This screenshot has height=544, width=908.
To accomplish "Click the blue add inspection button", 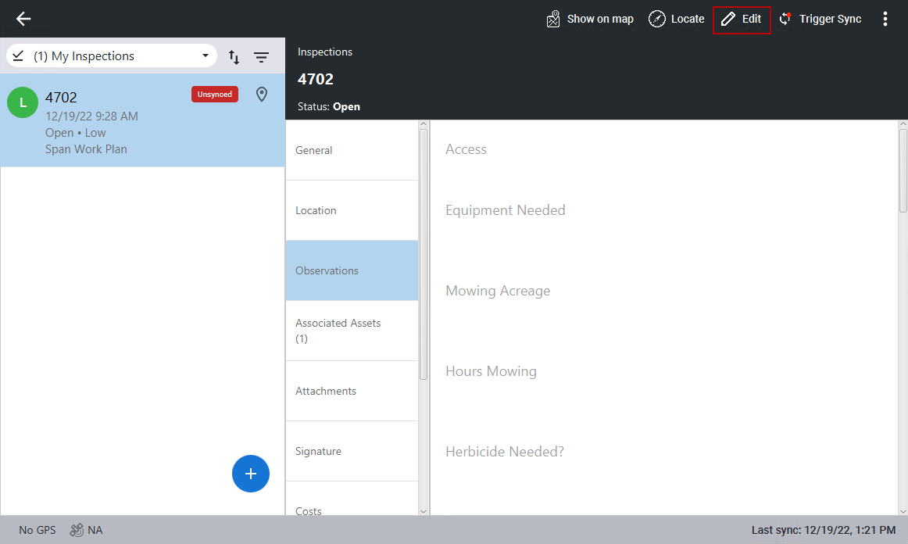I will tap(251, 474).
